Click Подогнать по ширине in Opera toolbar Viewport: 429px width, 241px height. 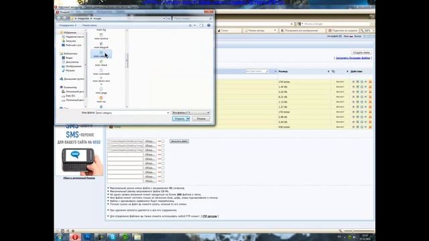point(343,31)
